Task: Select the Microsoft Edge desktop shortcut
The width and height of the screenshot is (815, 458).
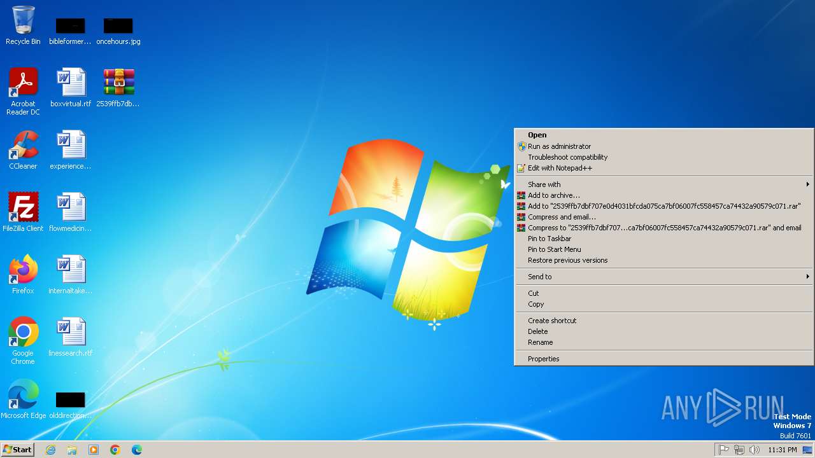Action: 23,399
